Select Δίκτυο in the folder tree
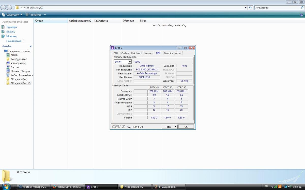Viewport: 305px width, 190px height. (14, 67)
